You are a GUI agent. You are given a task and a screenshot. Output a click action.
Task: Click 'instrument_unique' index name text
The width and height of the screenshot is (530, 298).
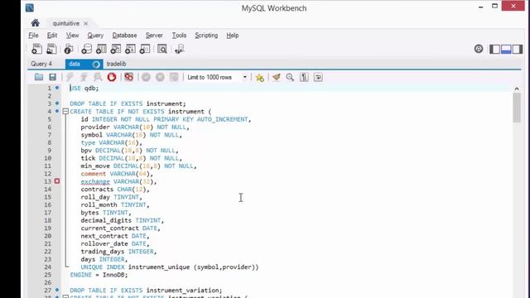[159, 267]
